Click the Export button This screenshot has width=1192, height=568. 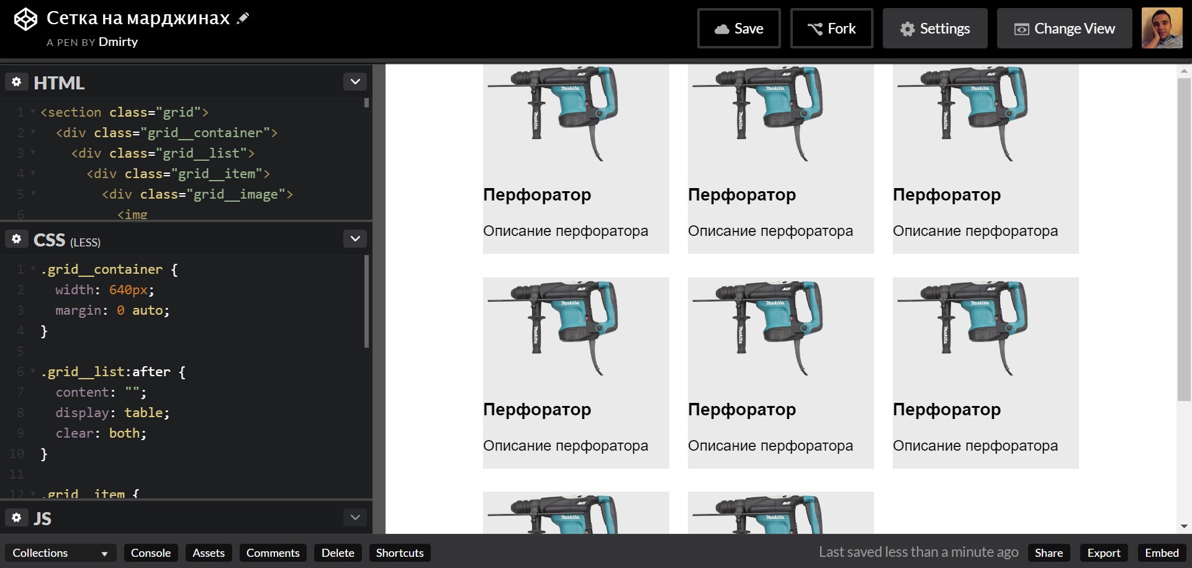pyautogui.click(x=1104, y=552)
